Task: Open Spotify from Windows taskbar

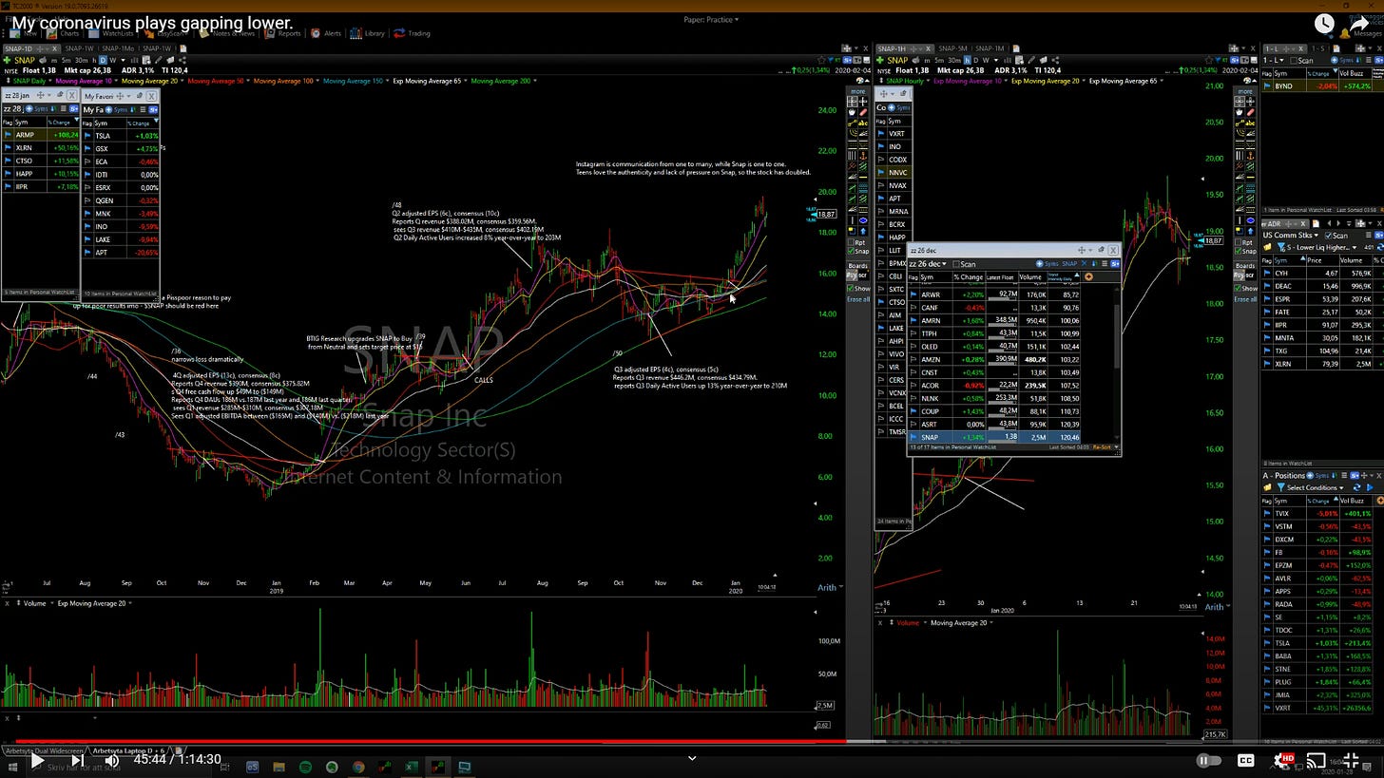Action: coord(305,767)
